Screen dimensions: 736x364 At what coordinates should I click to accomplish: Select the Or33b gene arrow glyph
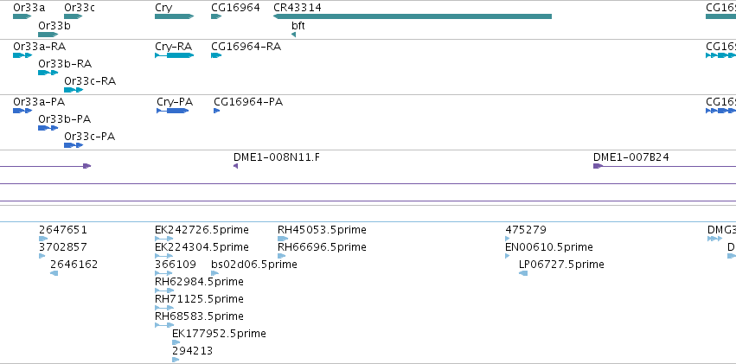(x=48, y=35)
